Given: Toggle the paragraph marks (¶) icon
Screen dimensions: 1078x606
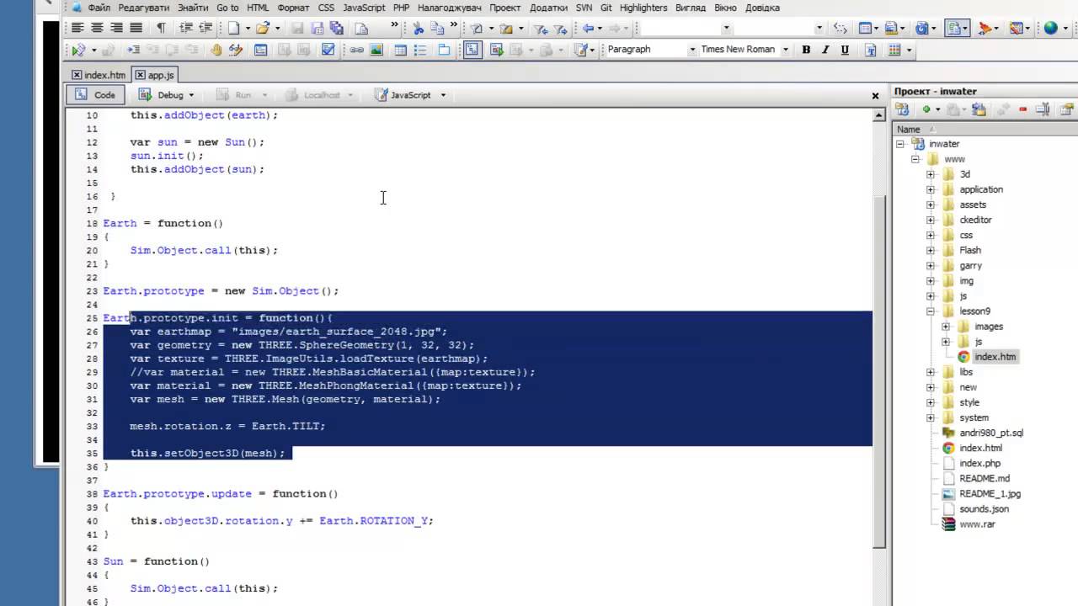Looking at the screenshot, I should click(x=161, y=28).
